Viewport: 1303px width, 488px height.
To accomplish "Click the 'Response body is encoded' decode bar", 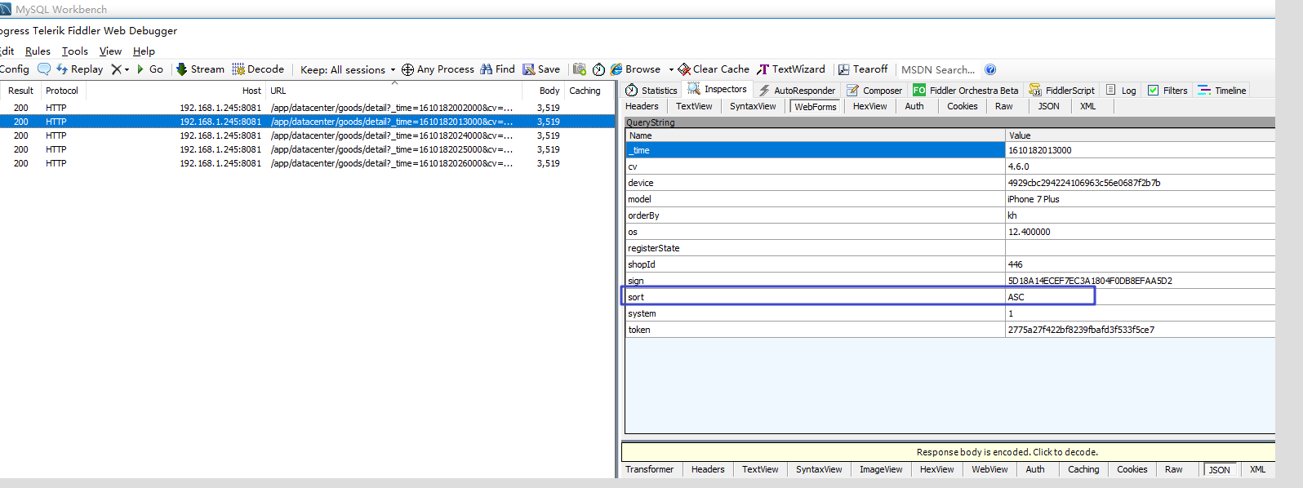I will tap(948, 452).
